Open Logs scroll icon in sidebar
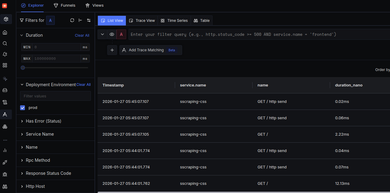Viewport: 390px width, 193px height. (x=5, y=102)
